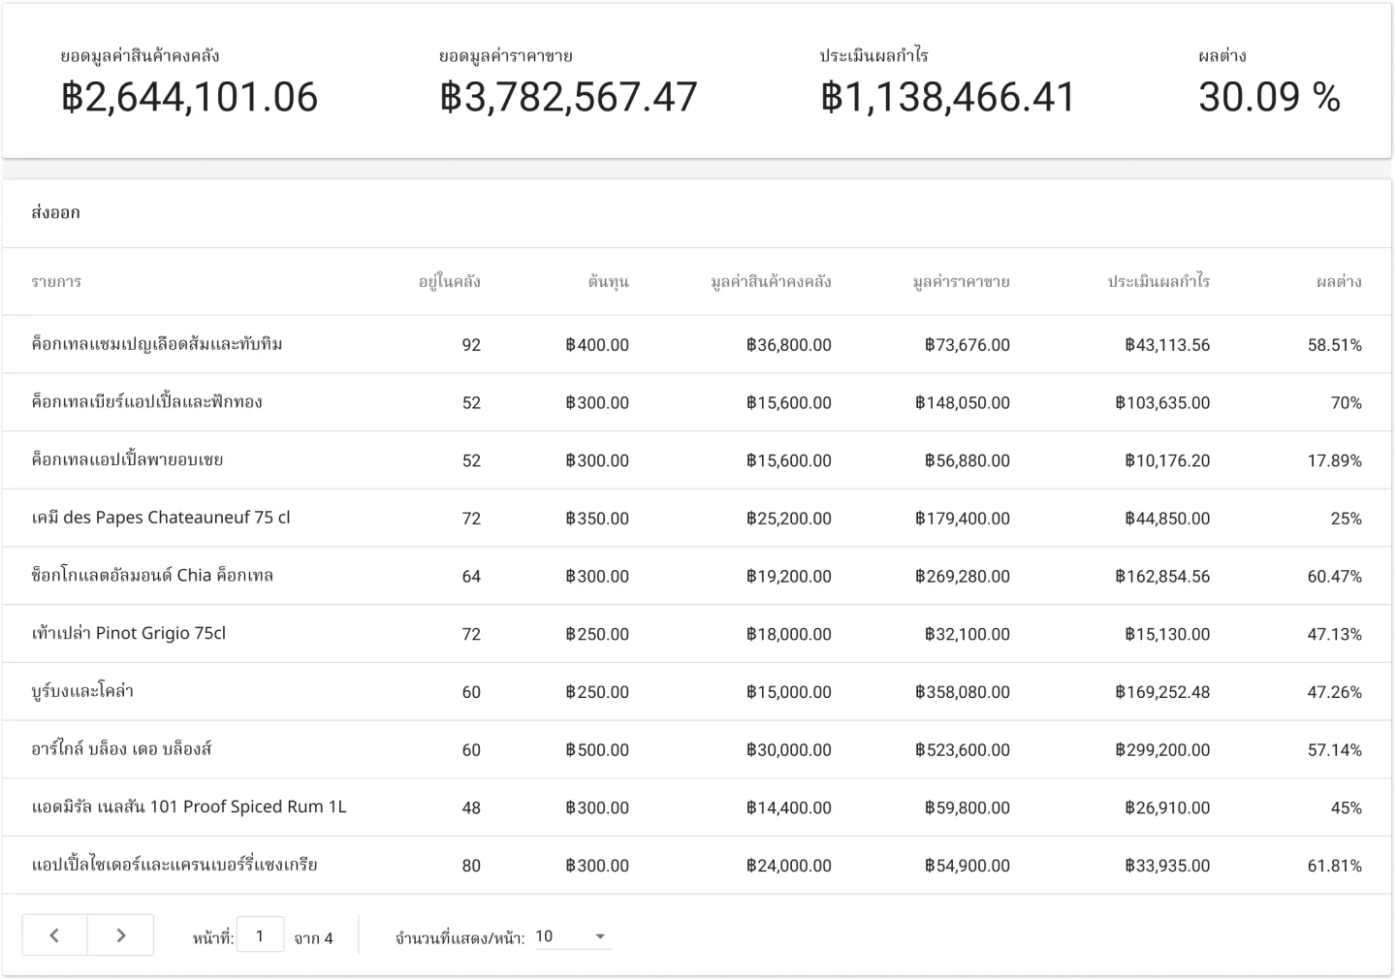The height and width of the screenshot is (980, 1396).
Task: Click the page number input field
Action: [260, 936]
